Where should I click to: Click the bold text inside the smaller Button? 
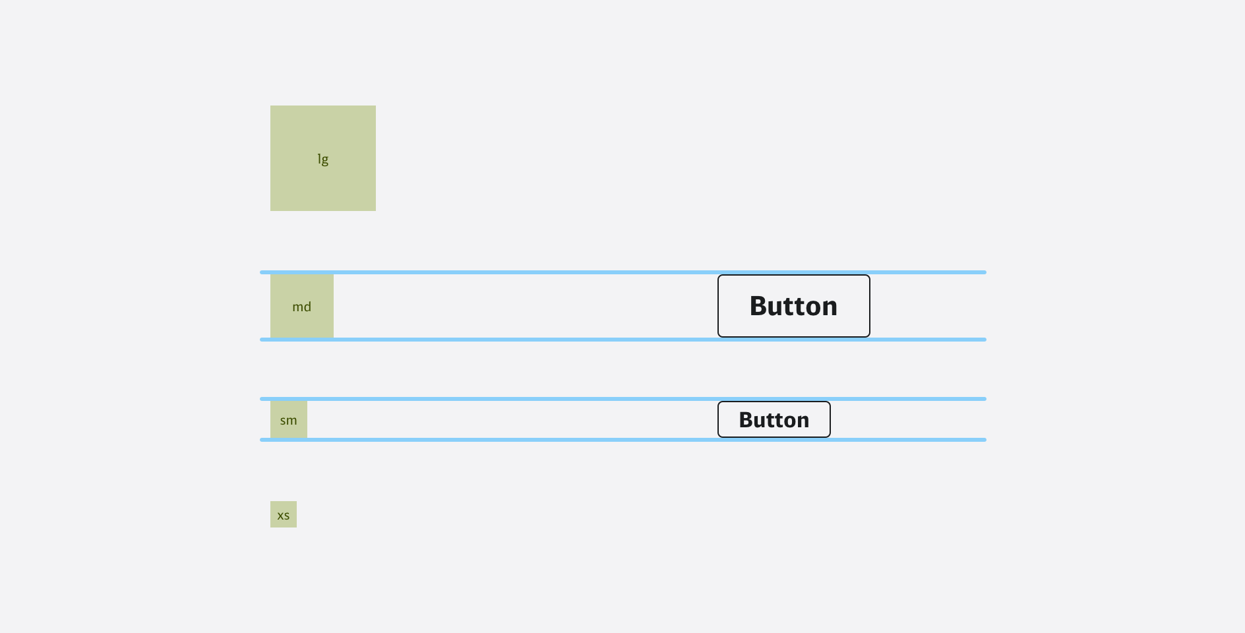774,420
